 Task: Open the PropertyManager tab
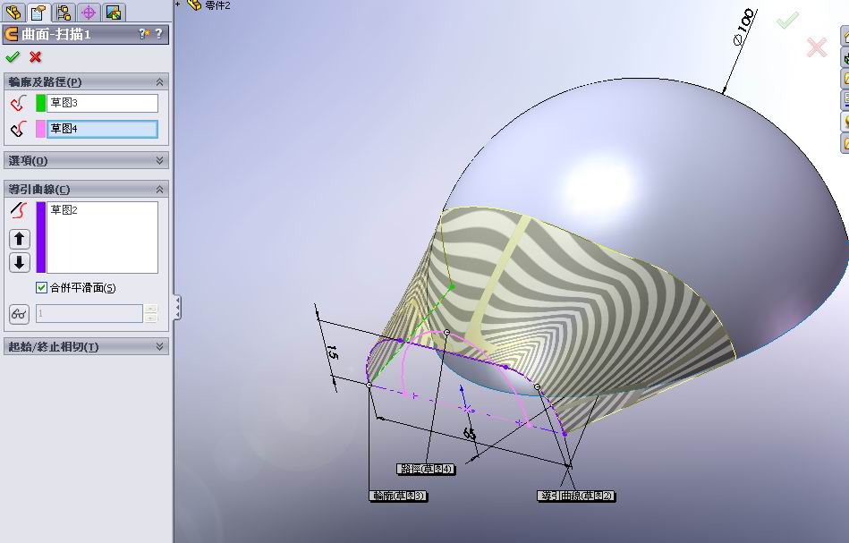(x=38, y=12)
